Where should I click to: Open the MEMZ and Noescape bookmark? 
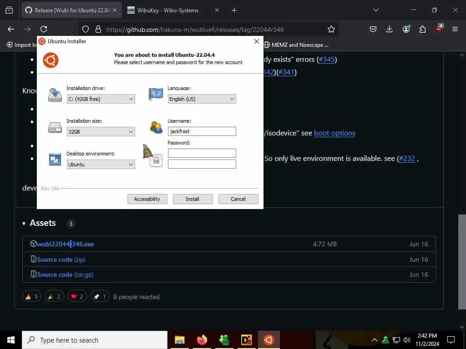pos(296,45)
